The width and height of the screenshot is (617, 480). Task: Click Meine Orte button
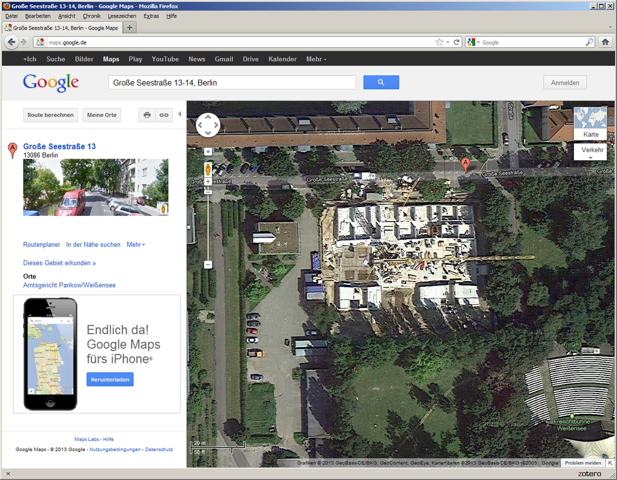click(x=102, y=115)
